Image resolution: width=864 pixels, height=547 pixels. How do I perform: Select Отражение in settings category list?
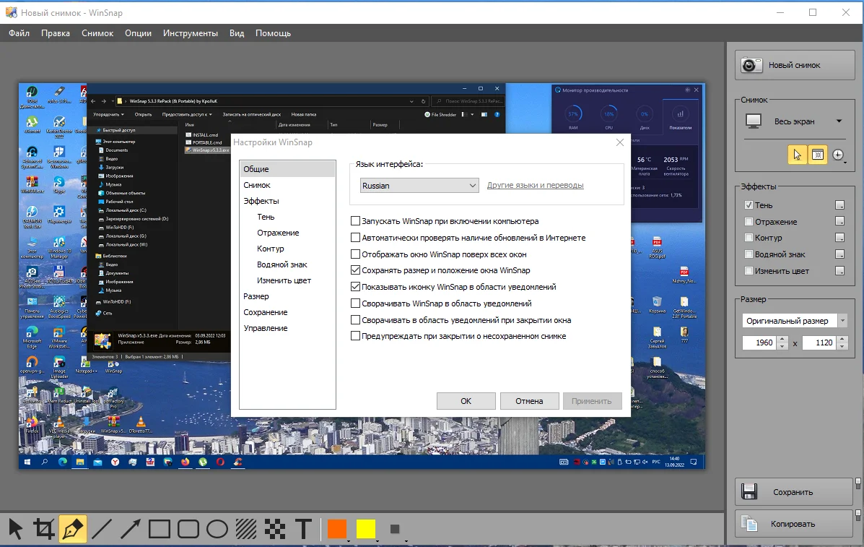pos(278,233)
